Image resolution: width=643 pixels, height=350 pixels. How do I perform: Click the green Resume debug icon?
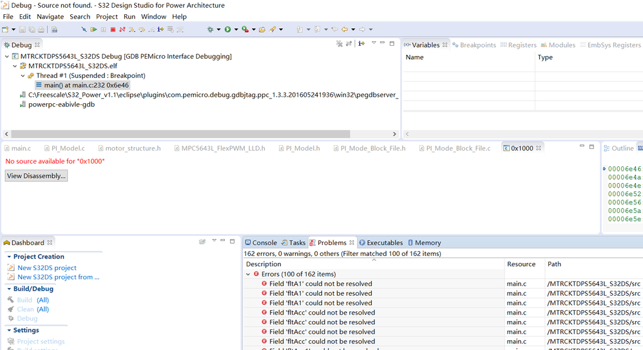click(x=93, y=30)
